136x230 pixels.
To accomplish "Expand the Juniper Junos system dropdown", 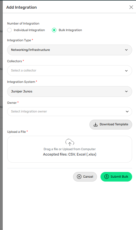I will tap(69, 92).
